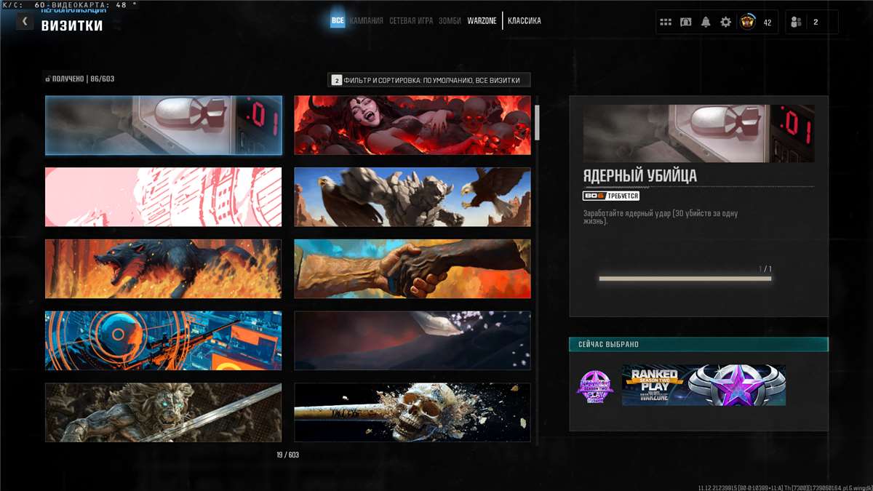The height and width of the screenshot is (491, 873).
Task: Open player rank emblem level 42
Action: click(x=748, y=23)
